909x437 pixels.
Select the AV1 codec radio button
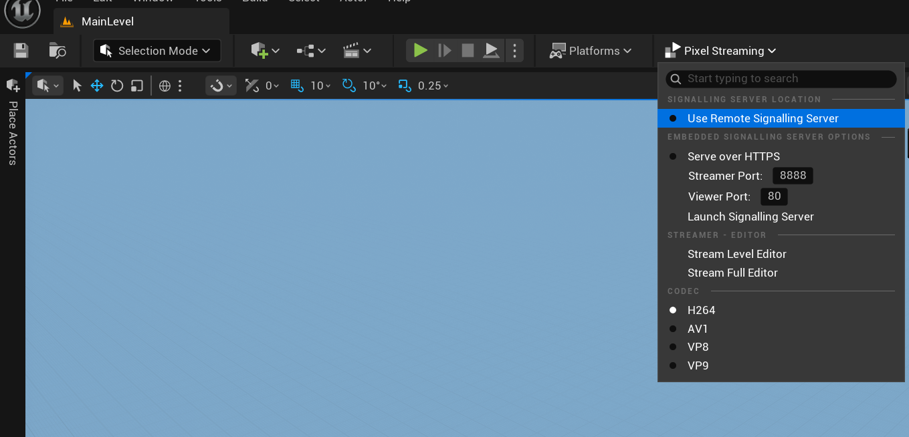coord(697,329)
